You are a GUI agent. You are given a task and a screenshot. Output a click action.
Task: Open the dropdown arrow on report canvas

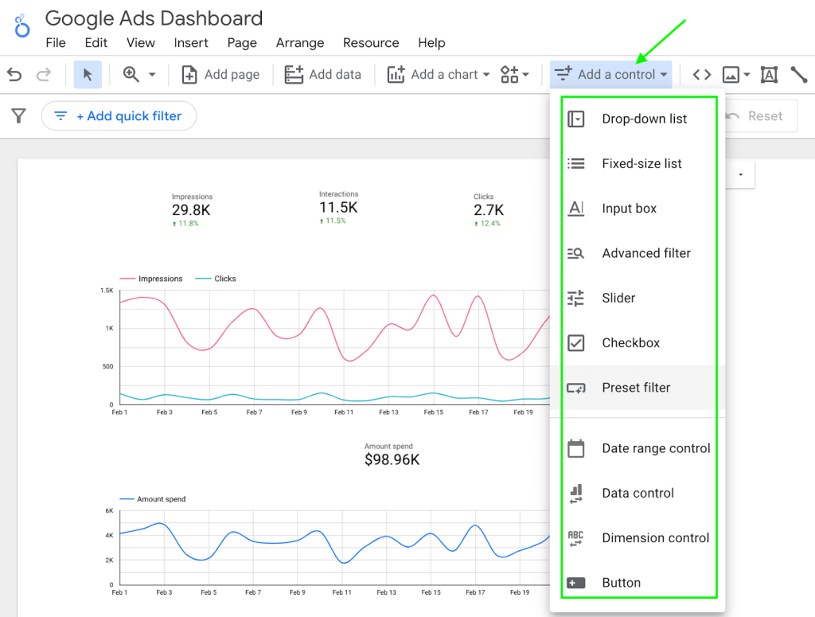coord(741,174)
